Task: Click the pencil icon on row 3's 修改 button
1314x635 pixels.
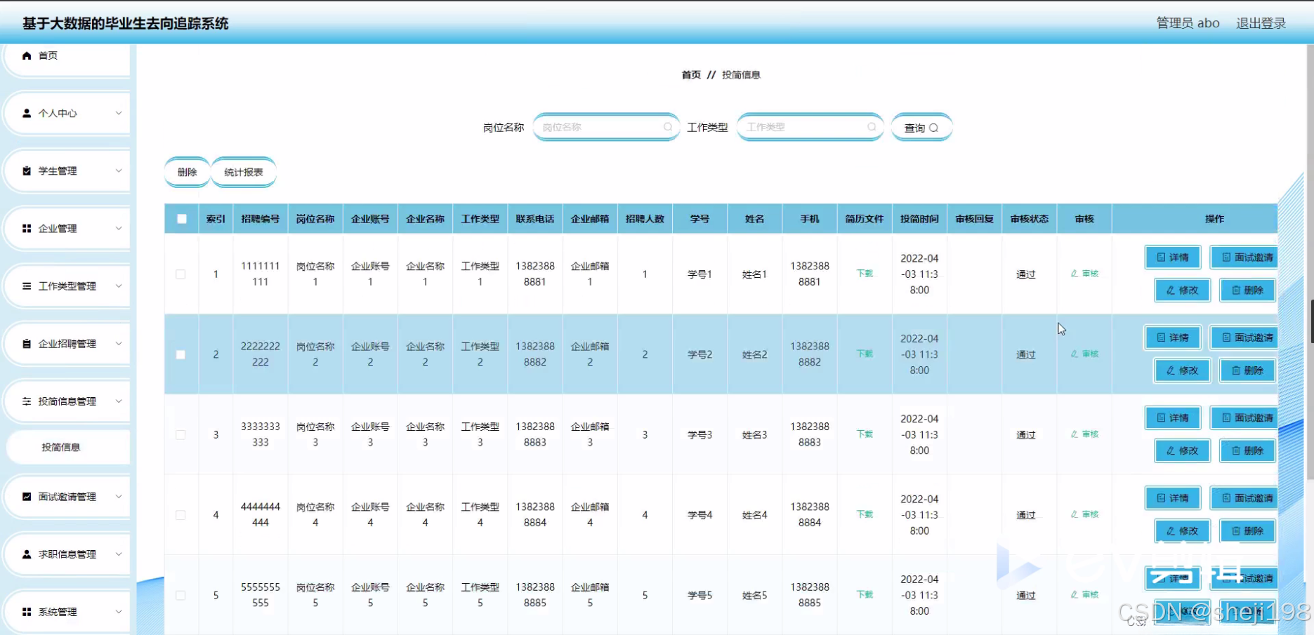Action: (1169, 450)
